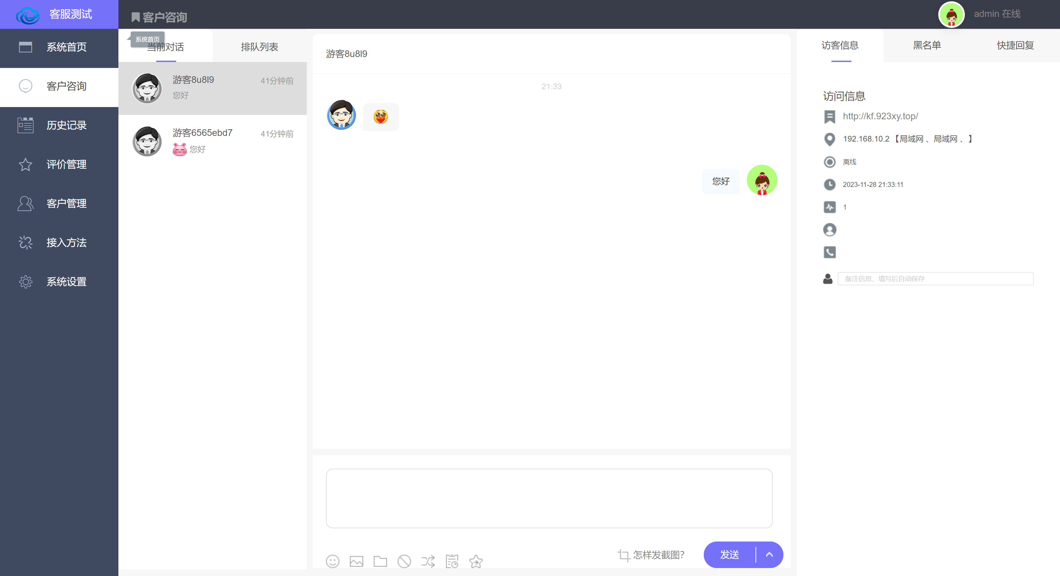Click the send image icon

[x=356, y=561]
